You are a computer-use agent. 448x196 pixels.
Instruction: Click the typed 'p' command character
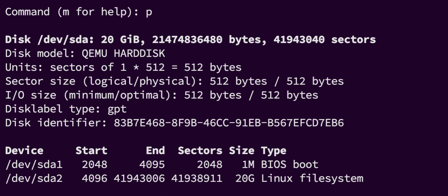tap(149, 13)
